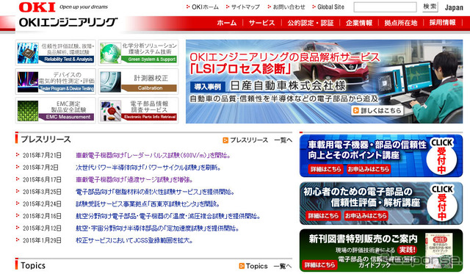Click お申込みはこちら on the 車載用電子機器 banner

click(x=369, y=169)
